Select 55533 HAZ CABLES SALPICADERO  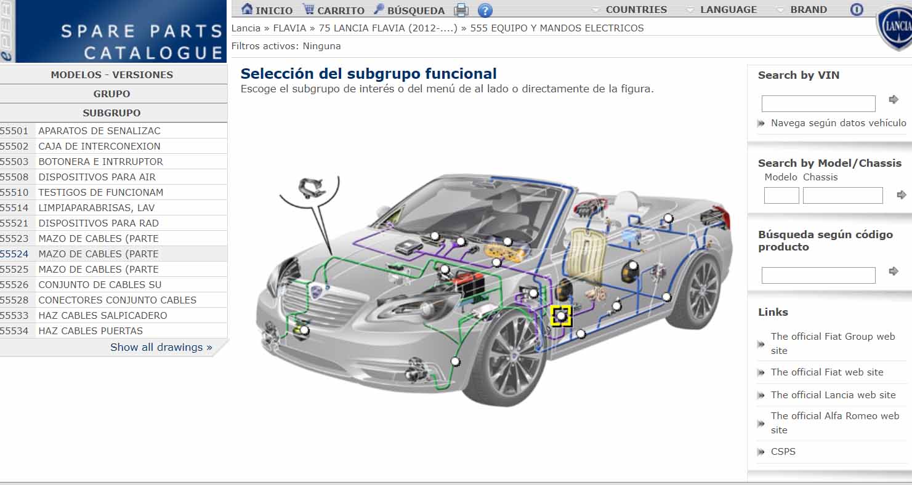tap(113, 315)
